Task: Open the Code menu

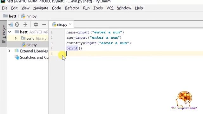Action: click(56, 8)
